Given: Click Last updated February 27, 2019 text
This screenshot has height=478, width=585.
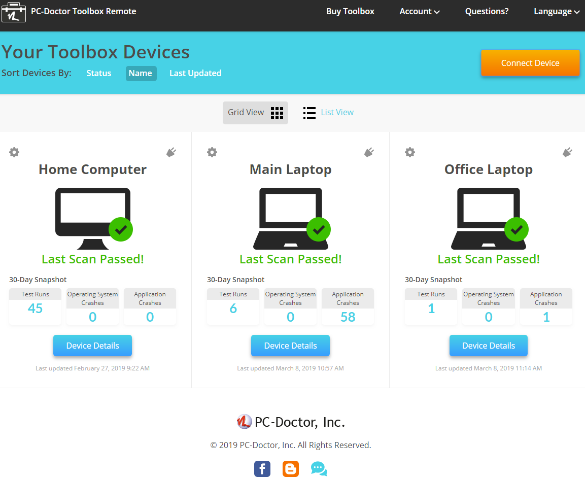Looking at the screenshot, I should click(x=92, y=368).
